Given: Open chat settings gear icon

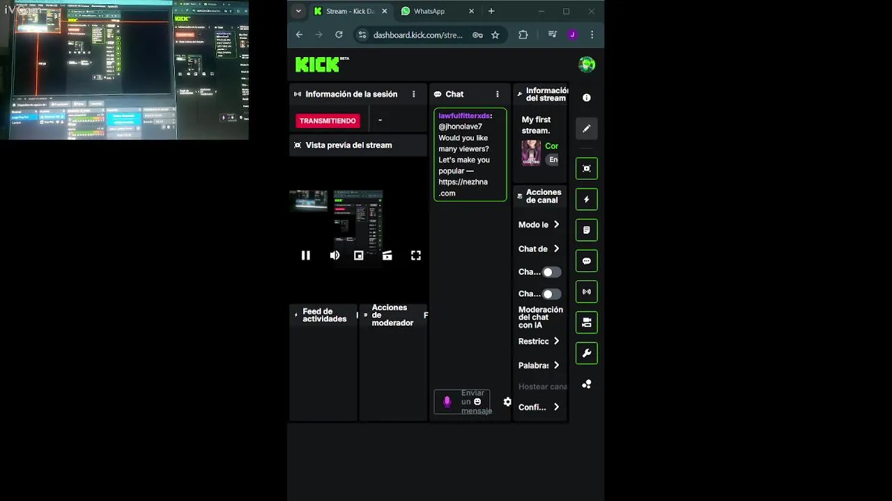Looking at the screenshot, I should coord(507,402).
